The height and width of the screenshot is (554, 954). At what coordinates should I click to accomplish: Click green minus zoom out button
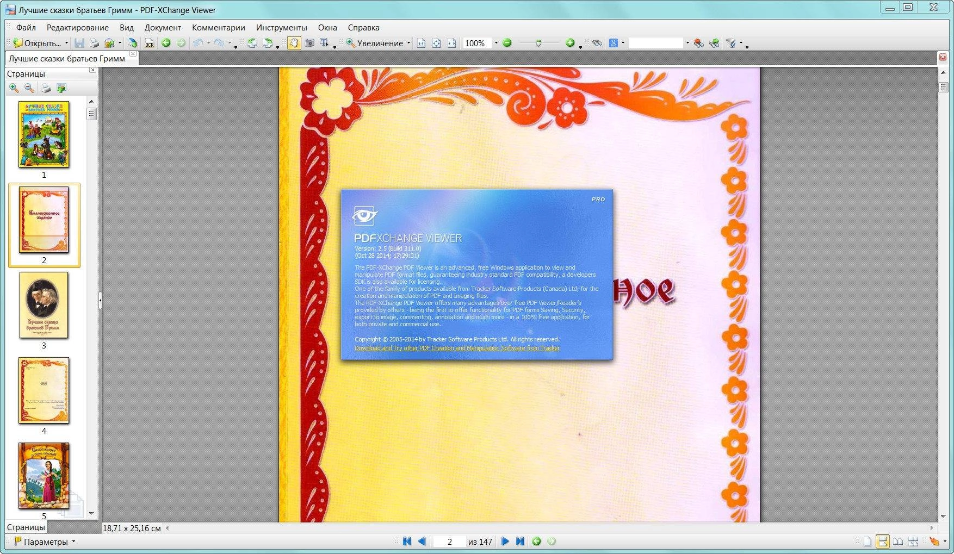click(507, 43)
